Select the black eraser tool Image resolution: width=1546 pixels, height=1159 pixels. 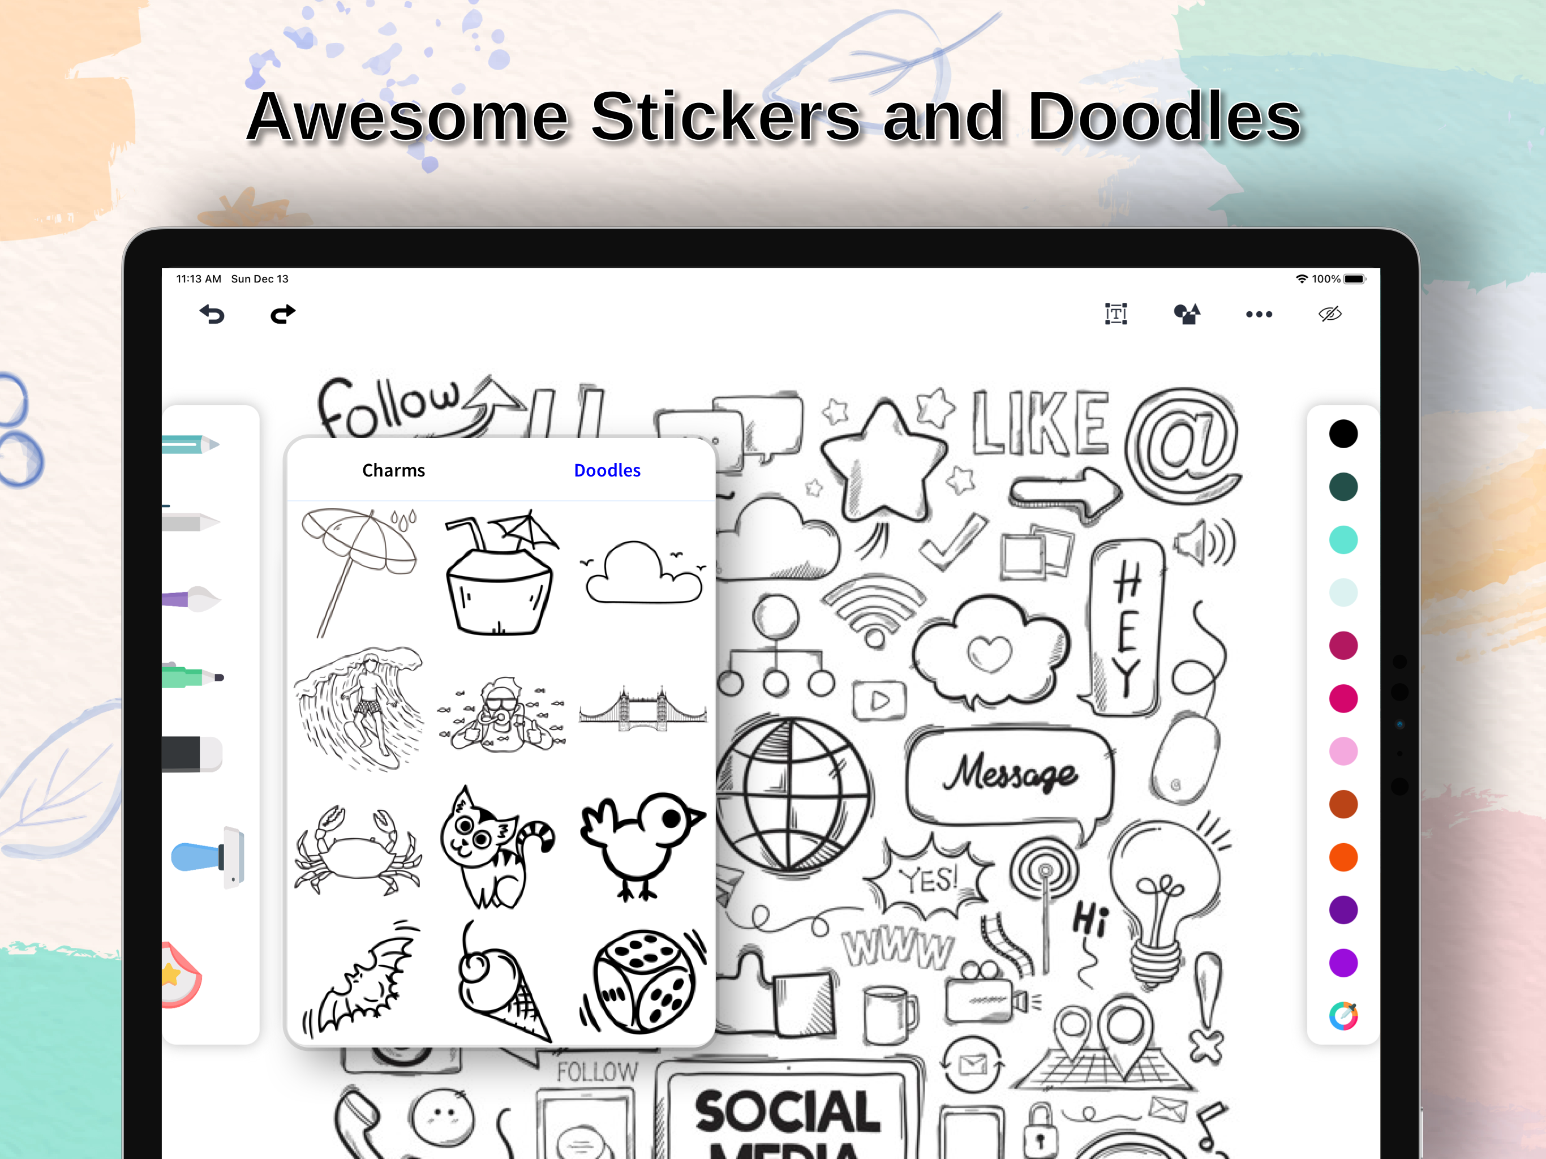click(x=191, y=754)
